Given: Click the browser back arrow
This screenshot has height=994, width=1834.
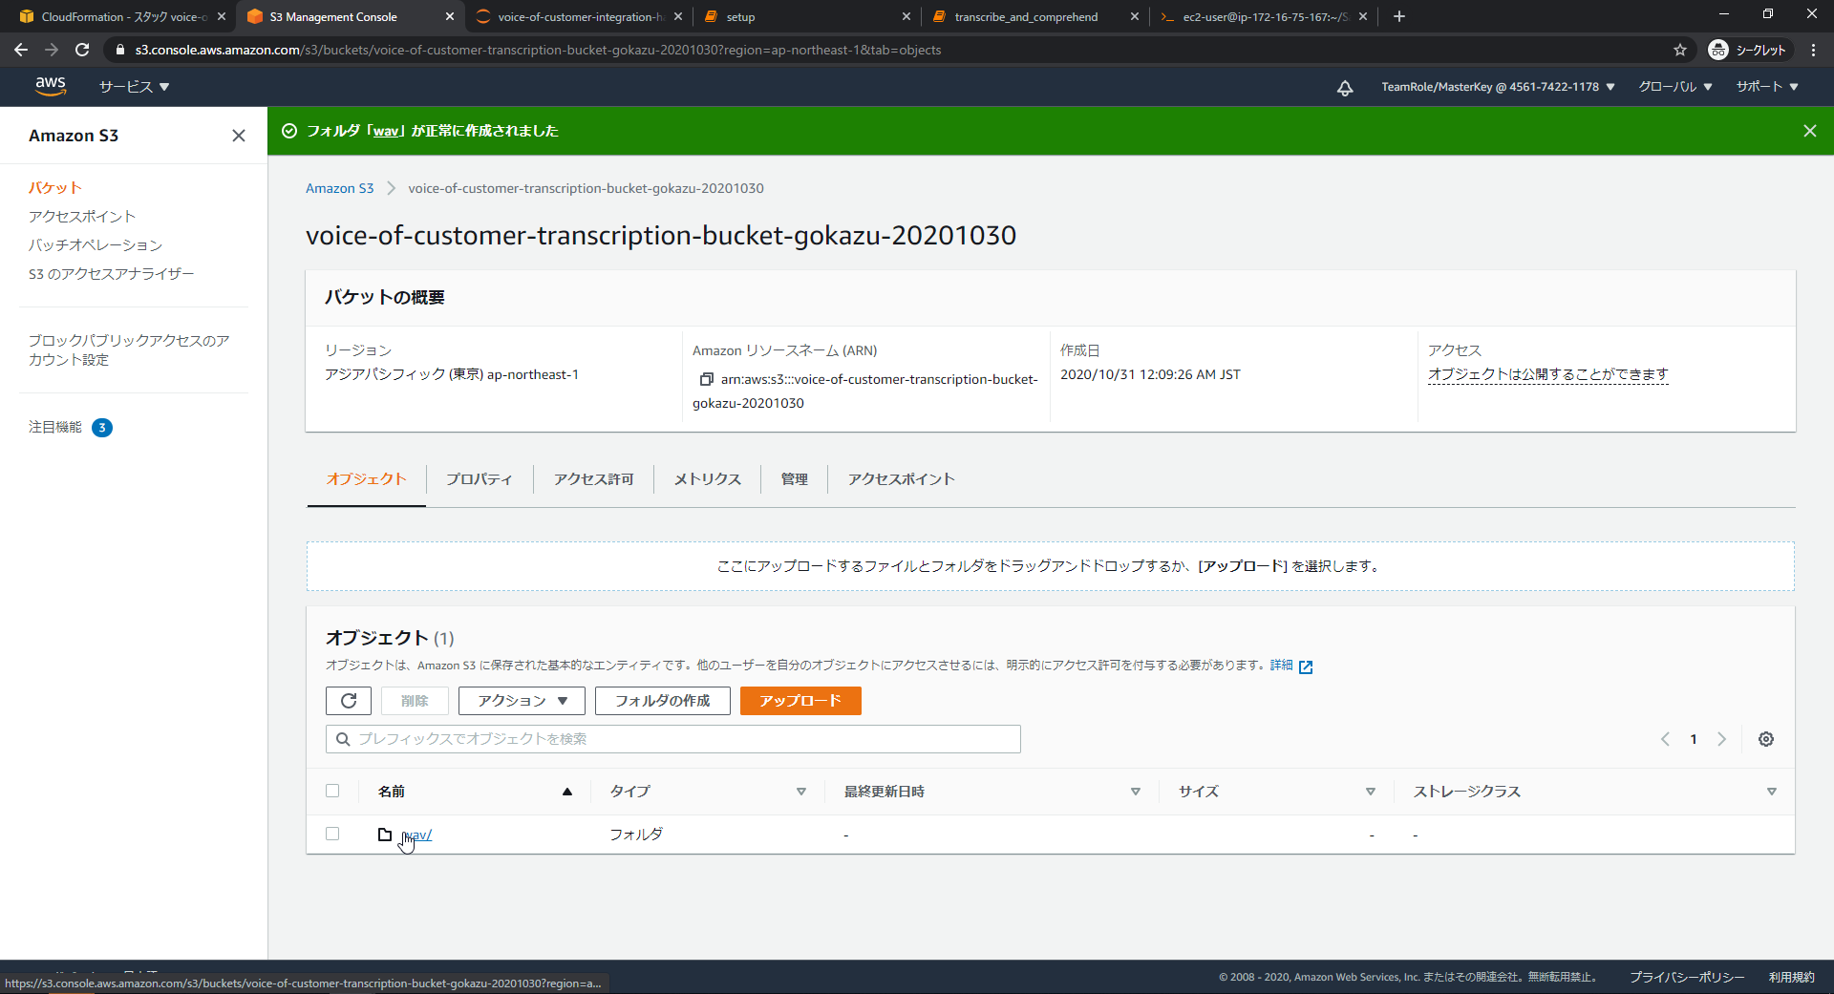Looking at the screenshot, I should (x=21, y=50).
